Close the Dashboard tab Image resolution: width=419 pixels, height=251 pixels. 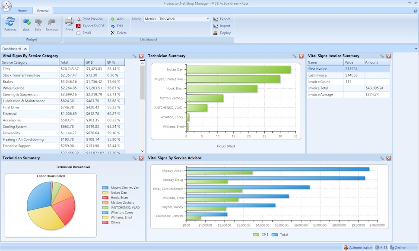click(25, 49)
